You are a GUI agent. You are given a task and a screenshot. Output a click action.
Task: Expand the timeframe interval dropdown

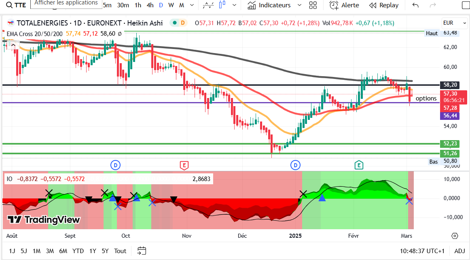(x=192, y=5)
